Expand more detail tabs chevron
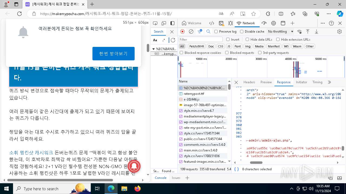346x194 pixels. tap(329, 82)
